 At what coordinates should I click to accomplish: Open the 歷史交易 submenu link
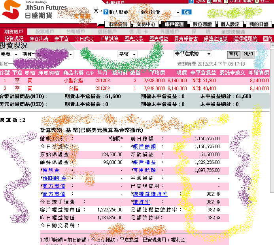(x=134, y=39)
